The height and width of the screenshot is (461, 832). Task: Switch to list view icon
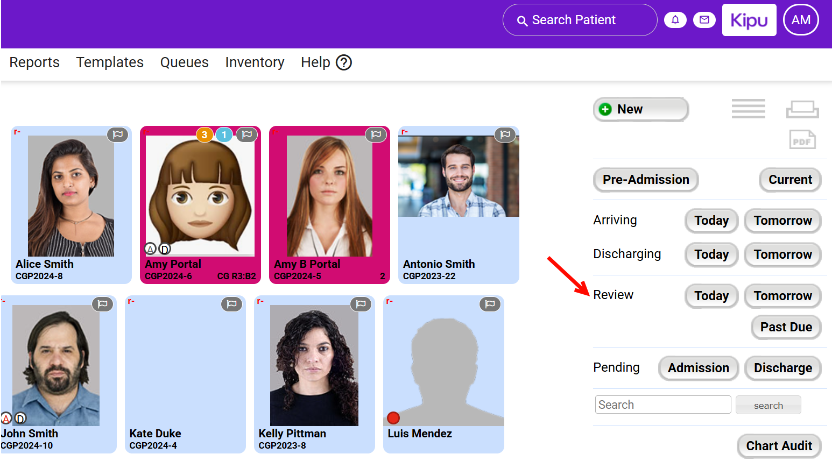[x=748, y=109]
